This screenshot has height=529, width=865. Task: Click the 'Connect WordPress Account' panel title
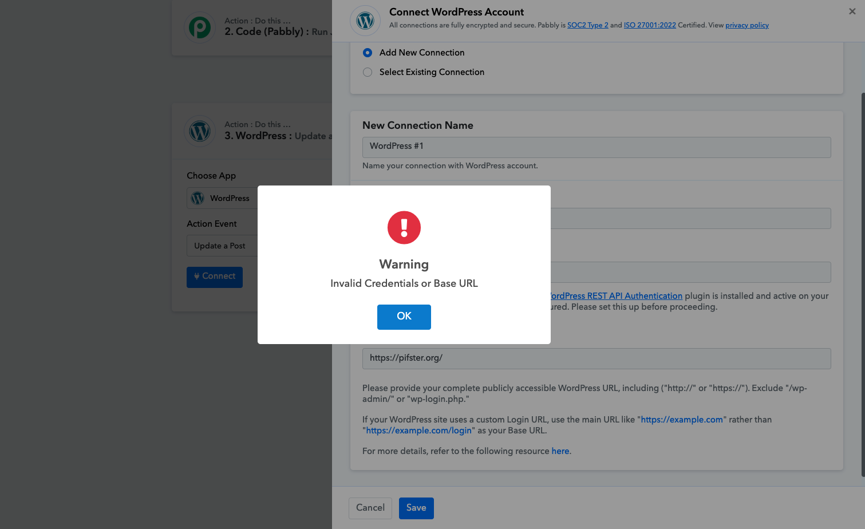(456, 12)
